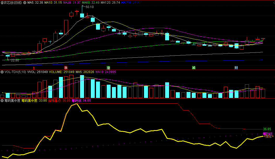The image size is (275, 159).
Task: Open the dropdown beside 香农芯创(日线) title
Action: 25,3
